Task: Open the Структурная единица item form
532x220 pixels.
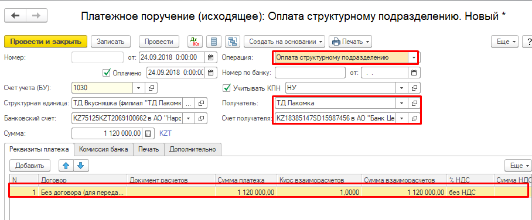Action: click(201, 103)
